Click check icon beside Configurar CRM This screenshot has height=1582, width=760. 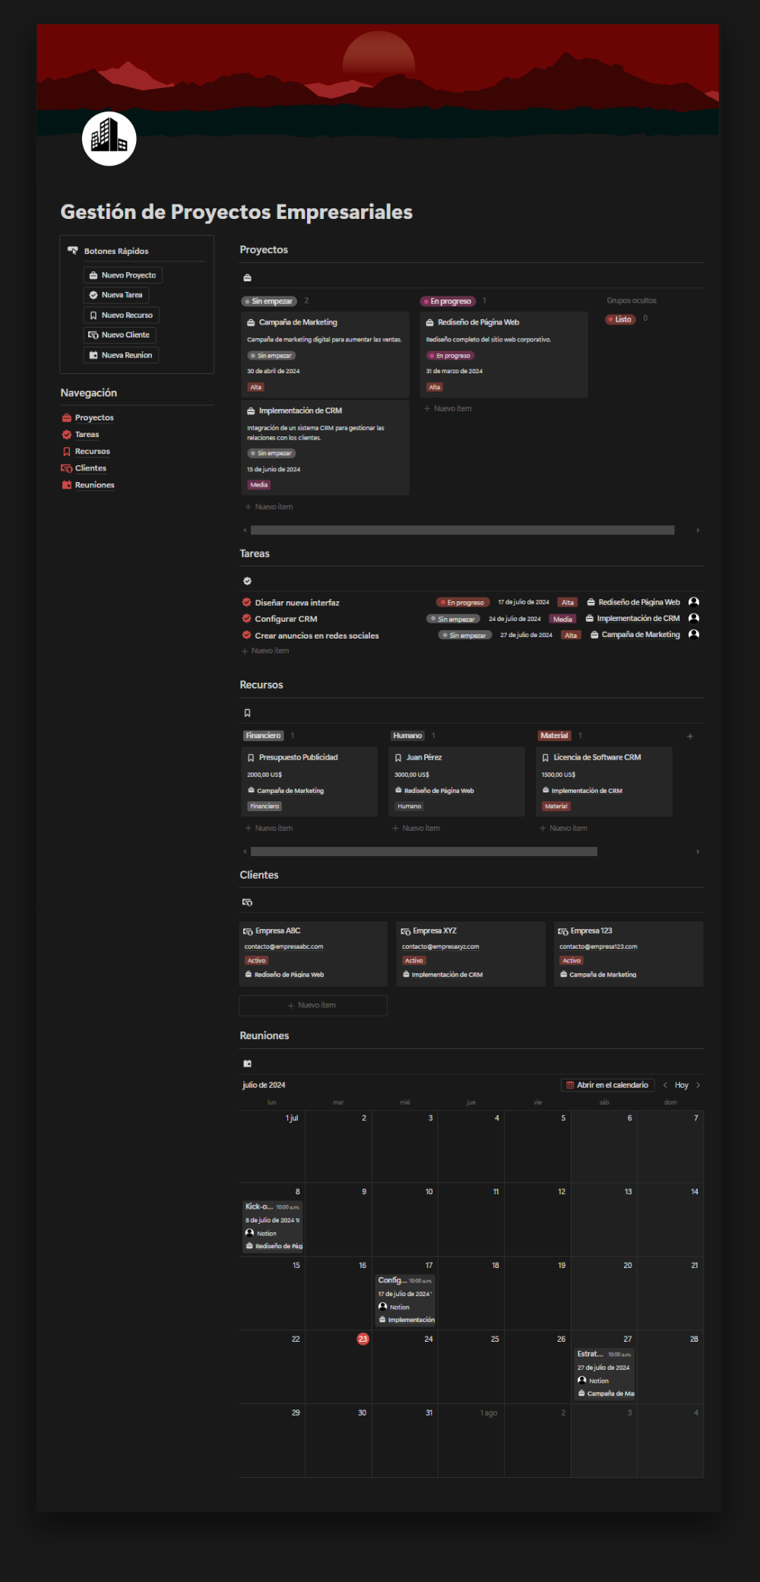247,619
